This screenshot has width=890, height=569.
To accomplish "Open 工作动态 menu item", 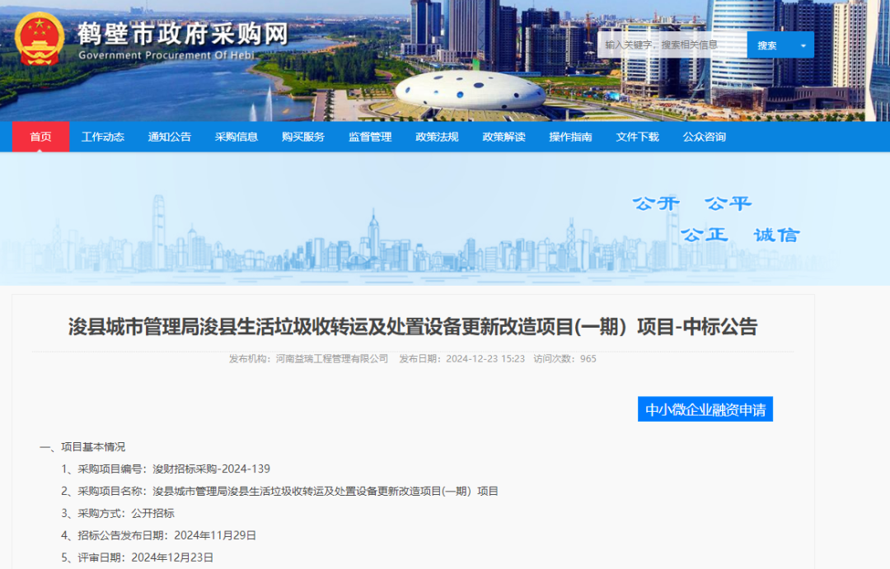I will [x=103, y=137].
